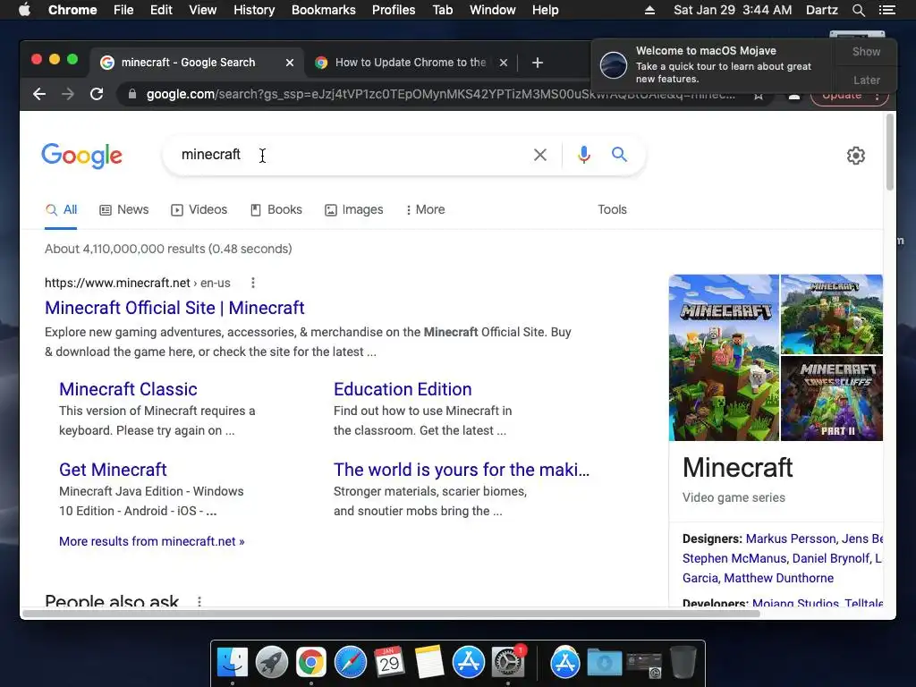This screenshot has width=916, height=687.
Task: Open the three-dot menu beside People also ask
Action: point(199,601)
